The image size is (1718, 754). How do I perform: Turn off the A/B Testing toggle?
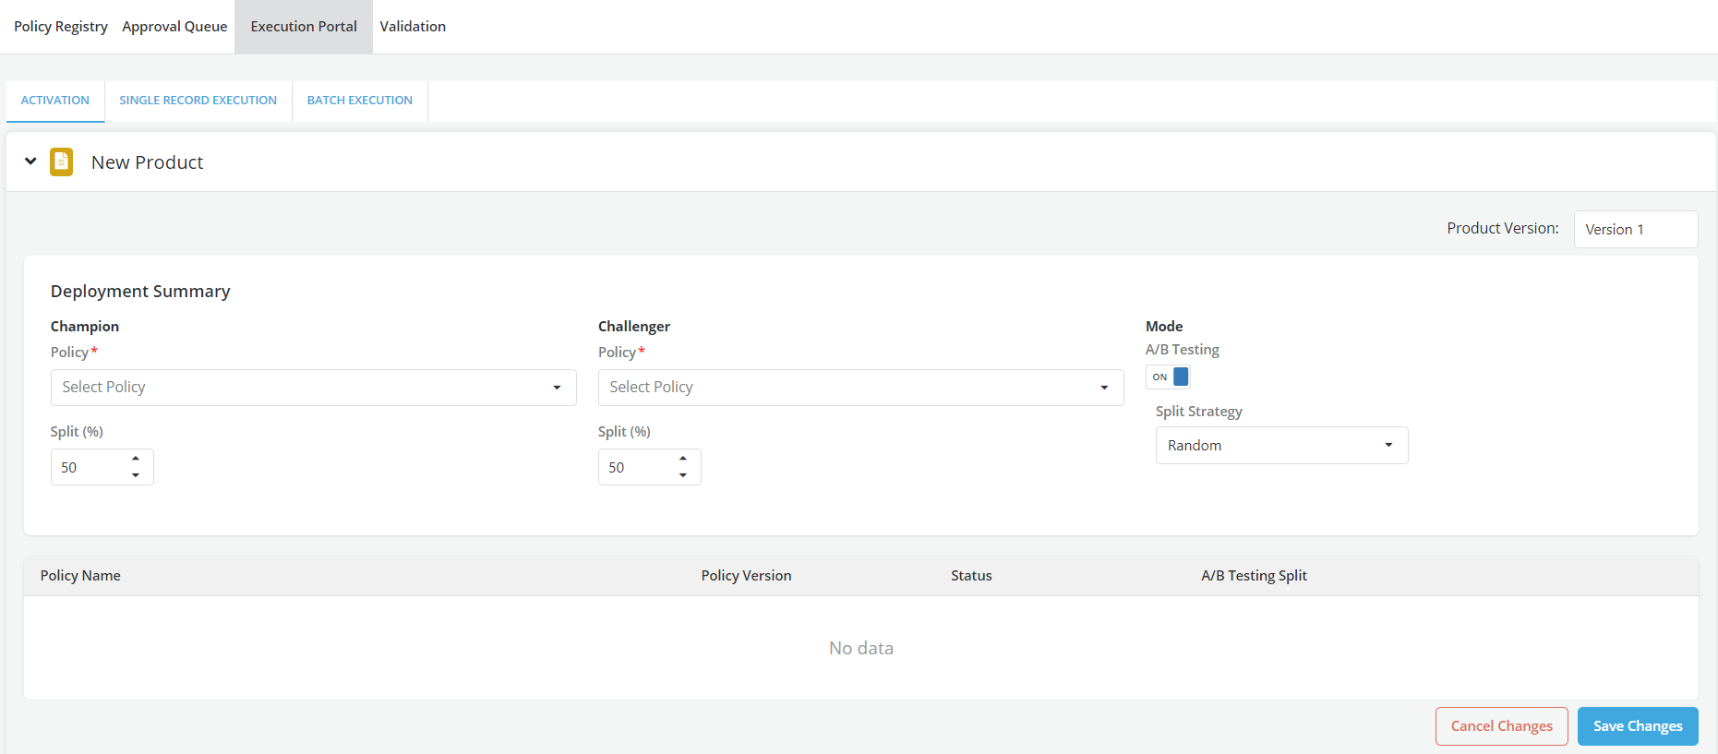click(1168, 377)
